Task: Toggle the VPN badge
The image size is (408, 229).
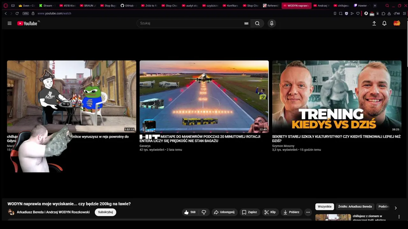Action: (25, 13)
